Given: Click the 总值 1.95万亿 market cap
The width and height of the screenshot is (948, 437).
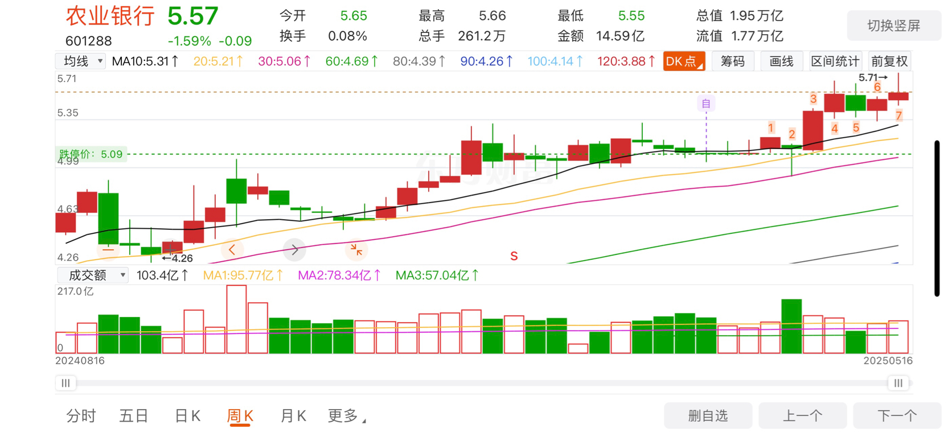Looking at the screenshot, I should [x=740, y=16].
